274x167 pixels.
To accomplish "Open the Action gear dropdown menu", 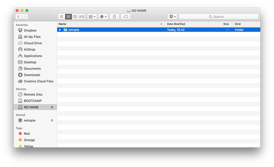I will point(103,16).
